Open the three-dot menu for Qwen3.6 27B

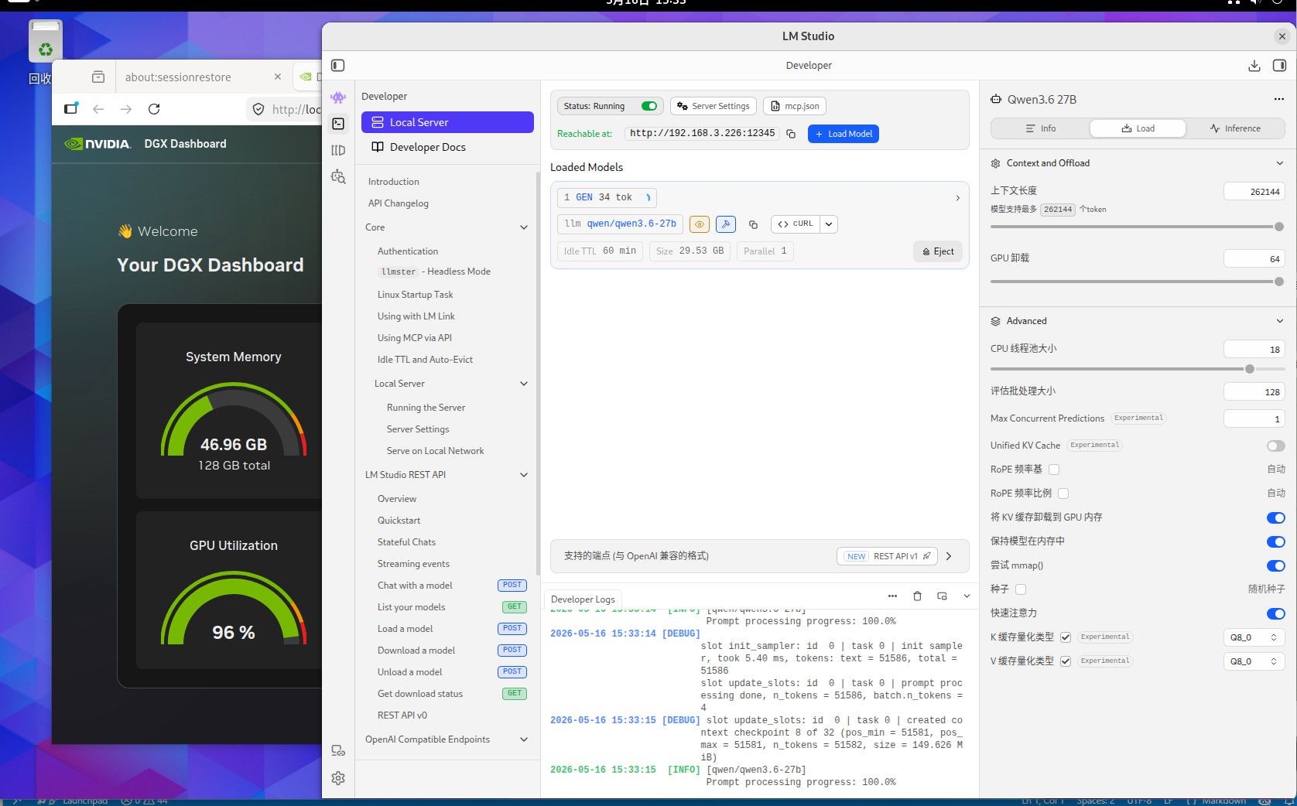click(x=1278, y=99)
